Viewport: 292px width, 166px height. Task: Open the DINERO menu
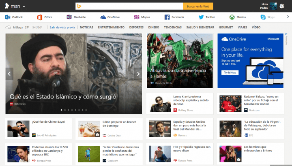coord(154,27)
